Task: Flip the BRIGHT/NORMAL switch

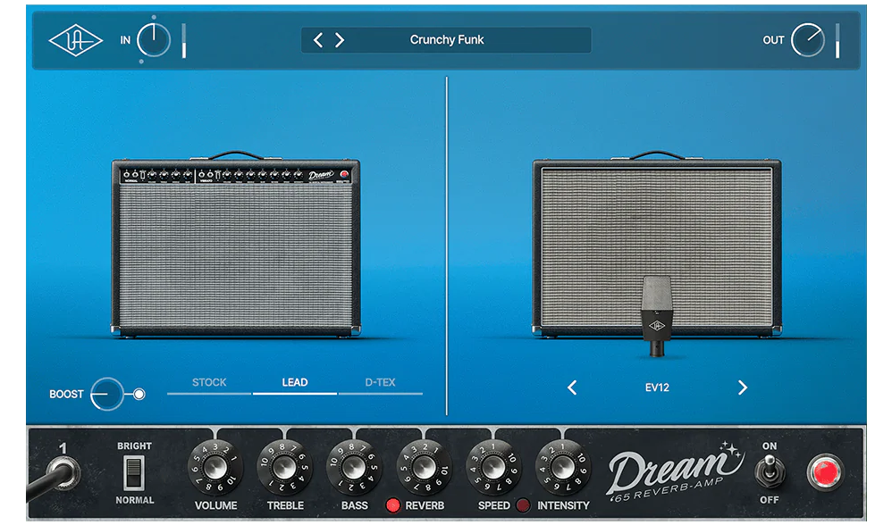Action: click(x=134, y=473)
